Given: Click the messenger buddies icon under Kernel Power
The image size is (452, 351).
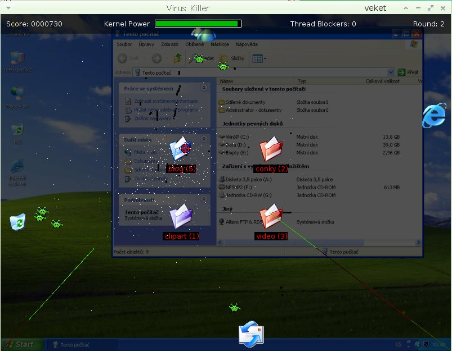Looking at the screenshot, I should pyautogui.click(x=204, y=34).
